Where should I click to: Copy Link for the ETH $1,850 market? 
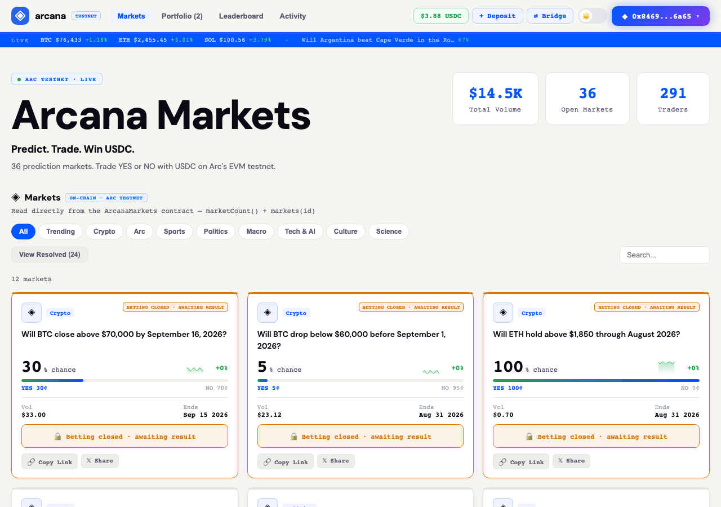tap(521, 461)
